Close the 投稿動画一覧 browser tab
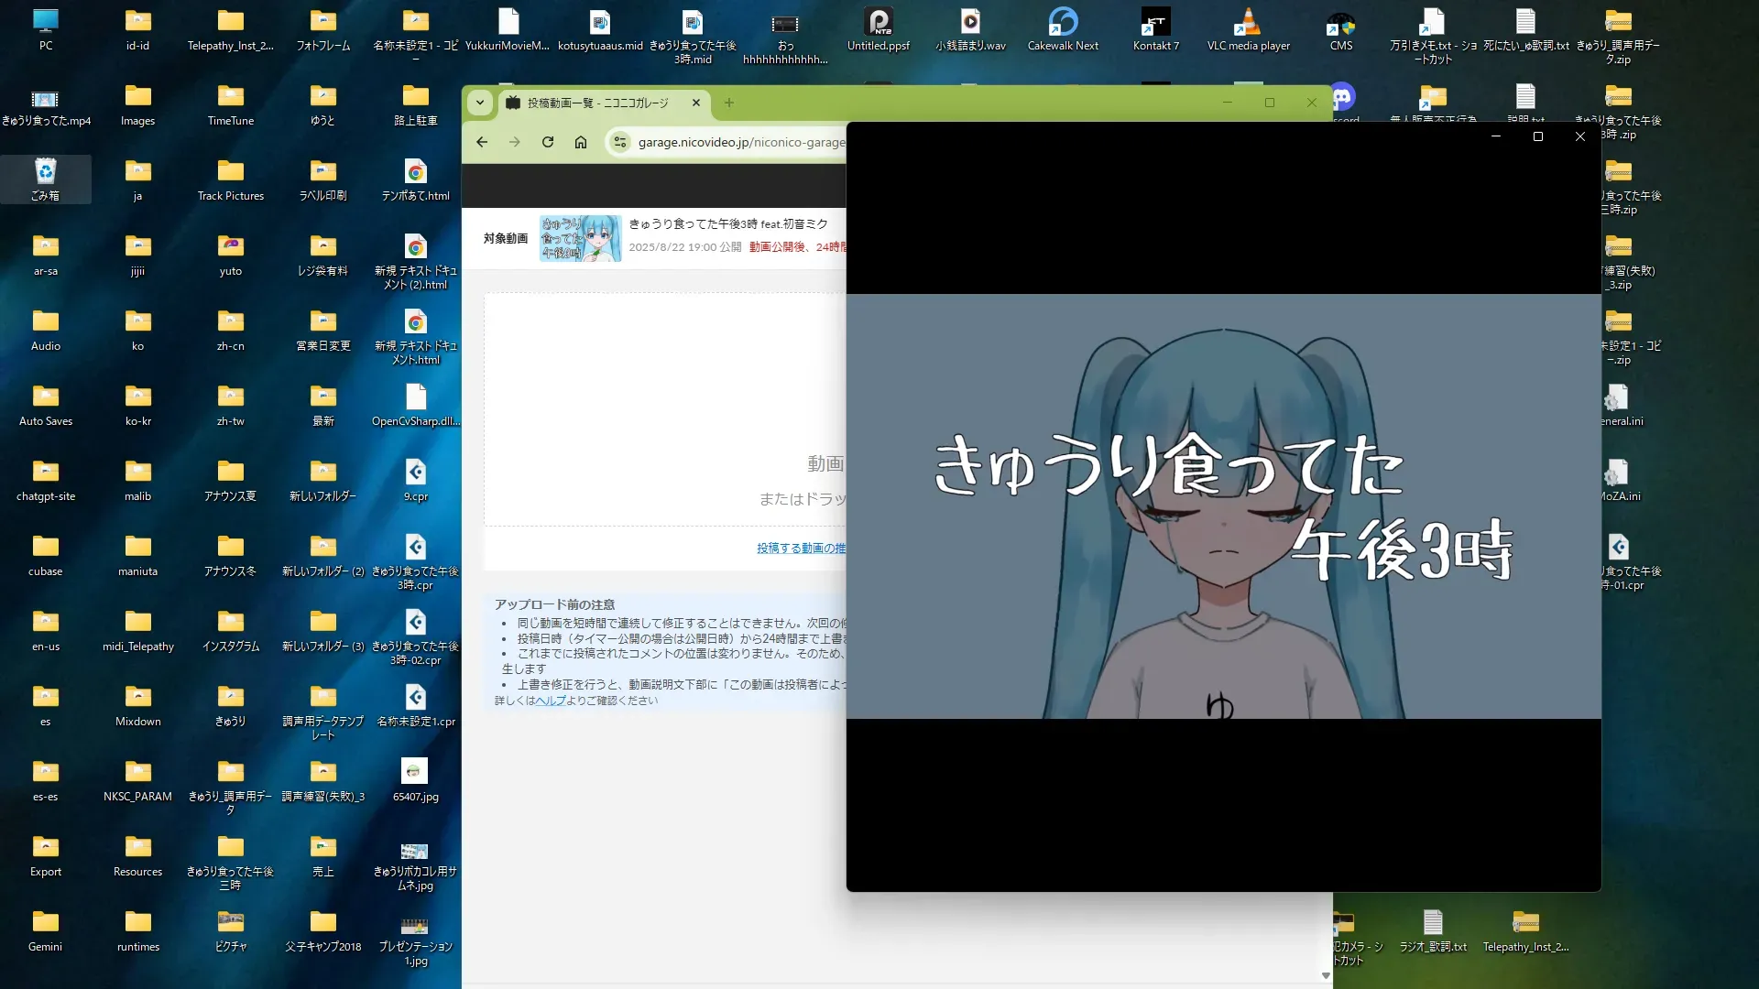 tap(696, 103)
